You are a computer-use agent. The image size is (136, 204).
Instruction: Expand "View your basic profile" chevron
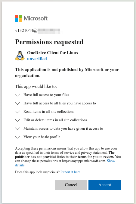click(17, 137)
